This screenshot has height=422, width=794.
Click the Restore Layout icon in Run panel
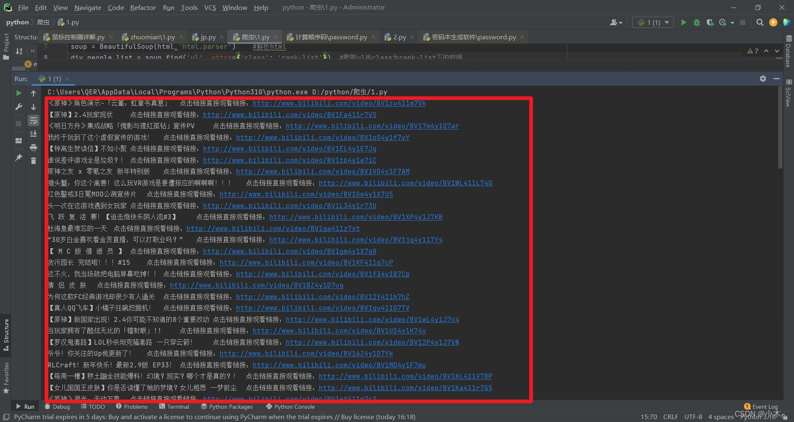[x=19, y=141]
